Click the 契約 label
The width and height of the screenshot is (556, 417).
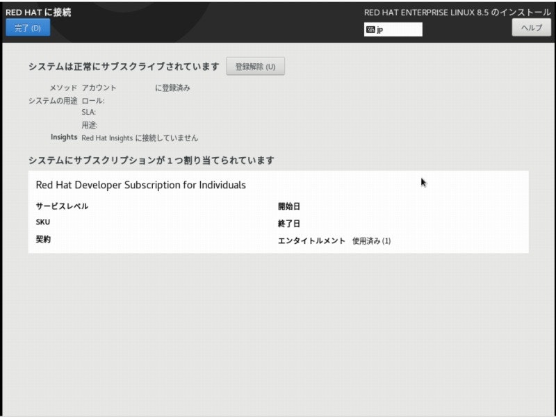[43, 239]
